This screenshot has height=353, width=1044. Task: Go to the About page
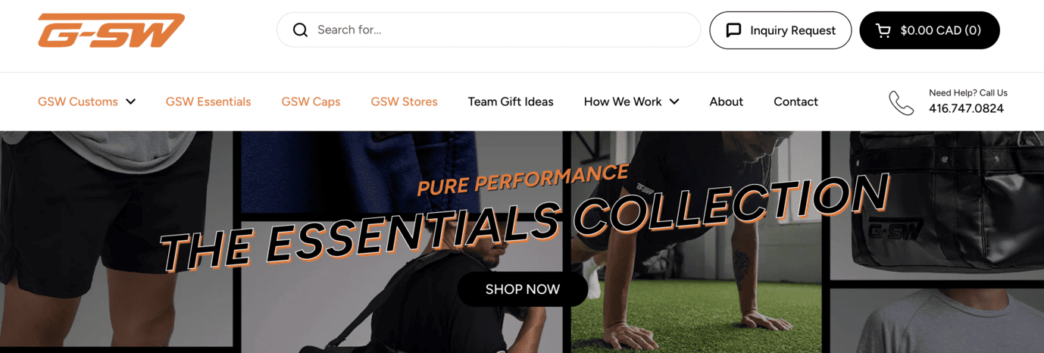coord(726,102)
